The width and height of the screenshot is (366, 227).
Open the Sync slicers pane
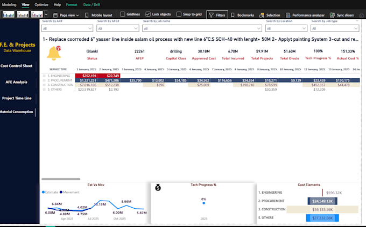[x=342, y=15]
